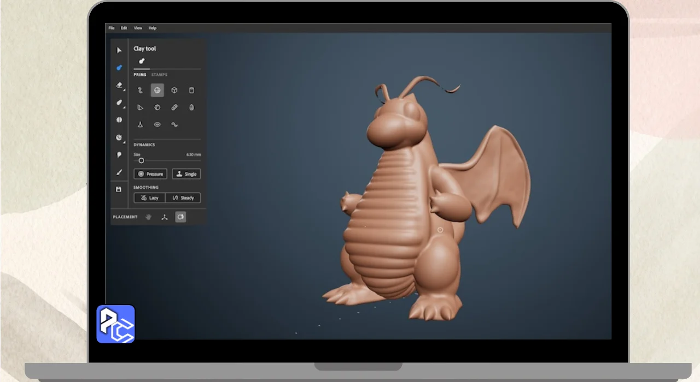Click the paint brush tool

(119, 172)
